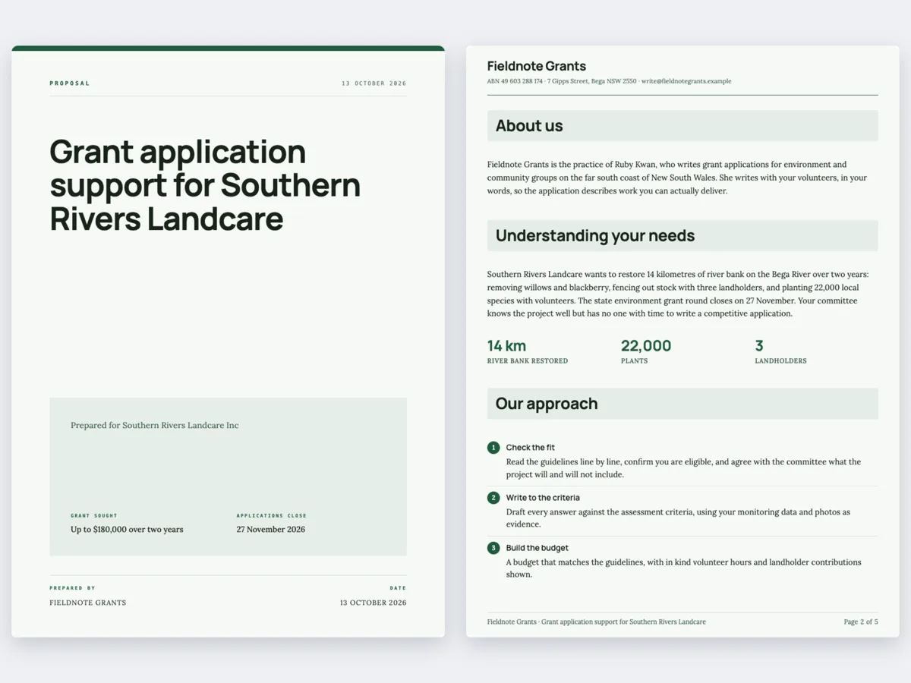Select the paragraph about Ruby Kwan

(677, 178)
